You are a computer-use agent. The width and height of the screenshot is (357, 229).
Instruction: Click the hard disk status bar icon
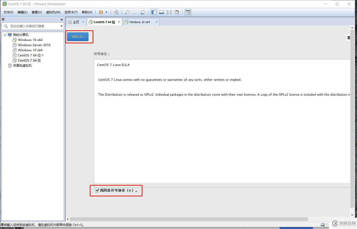tap(323, 225)
